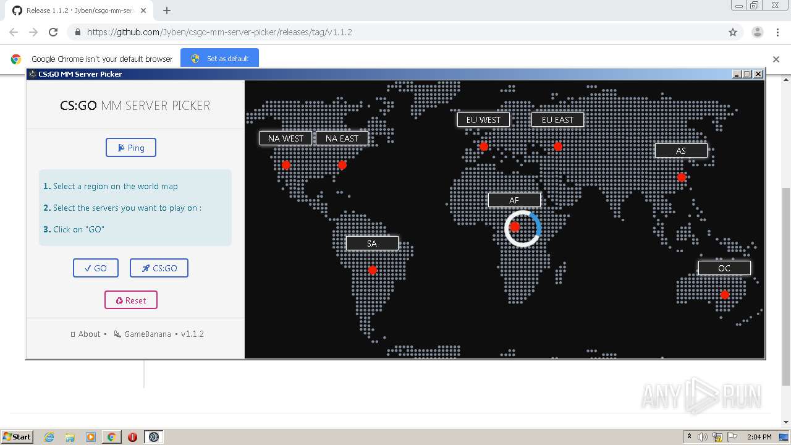Click the CS:GO MM Server Picker title icon
Viewport: 791px width, 445px height.
tap(33, 74)
